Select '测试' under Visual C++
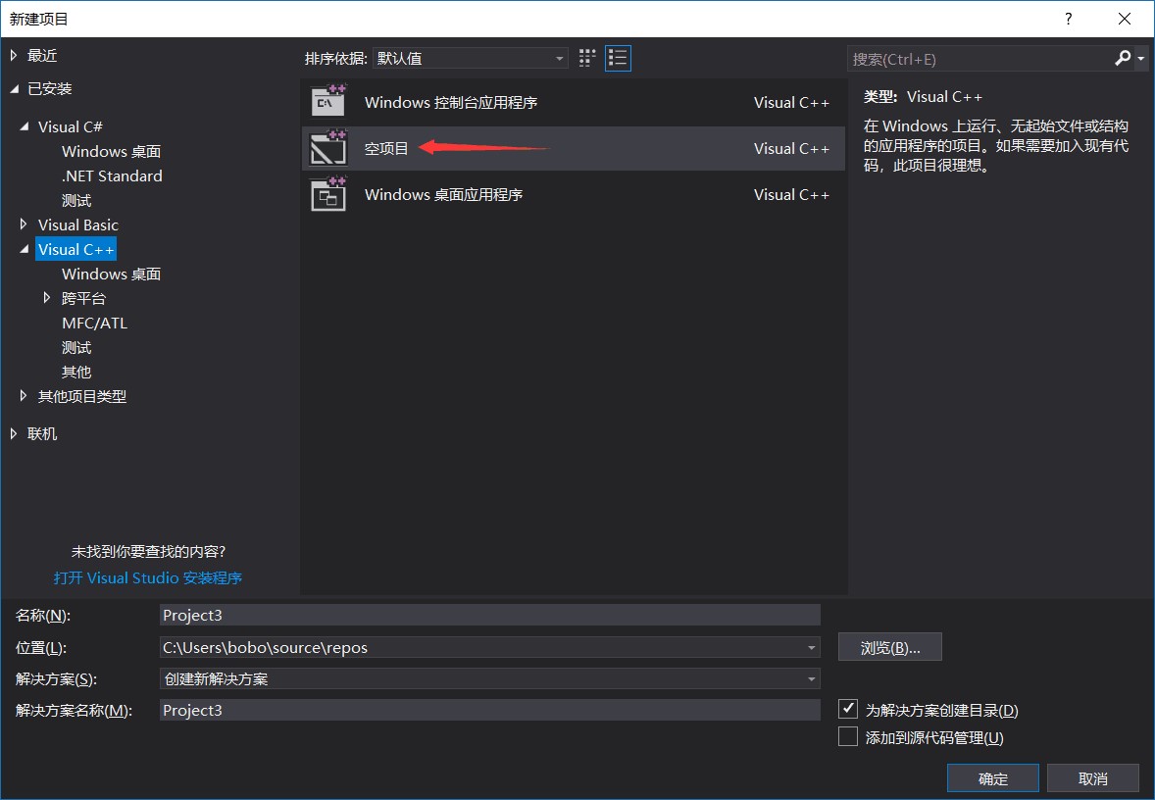The image size is (1155, 800). (76, 347)
